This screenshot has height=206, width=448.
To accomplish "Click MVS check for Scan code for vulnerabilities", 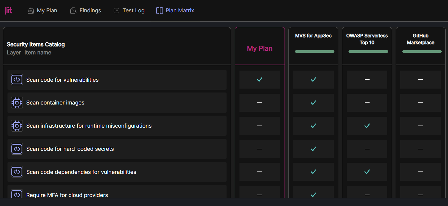I will click(313, 80).
